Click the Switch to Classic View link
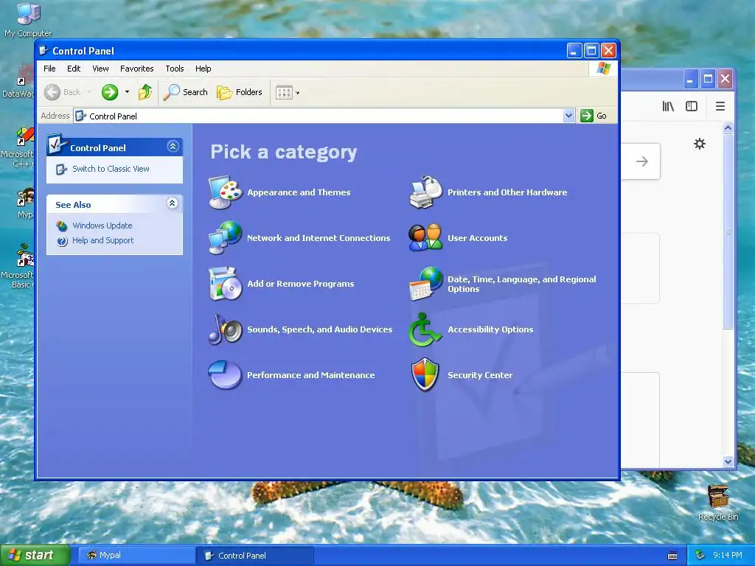Viewport: 755px width, 566px height. (x=111, y=169)
